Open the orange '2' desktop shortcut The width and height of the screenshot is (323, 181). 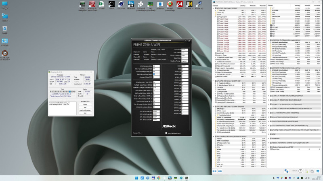5,53
